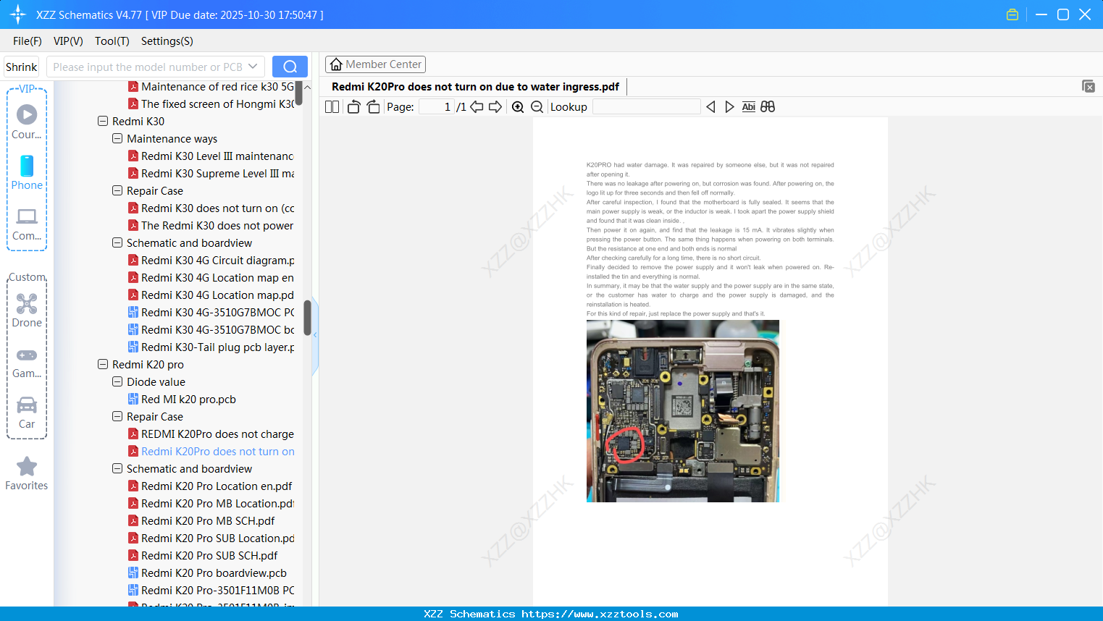1103x621 pixels.
Task: Open Redmi K30 Level III maintenance PDF
Action: [x=211, y=156]
